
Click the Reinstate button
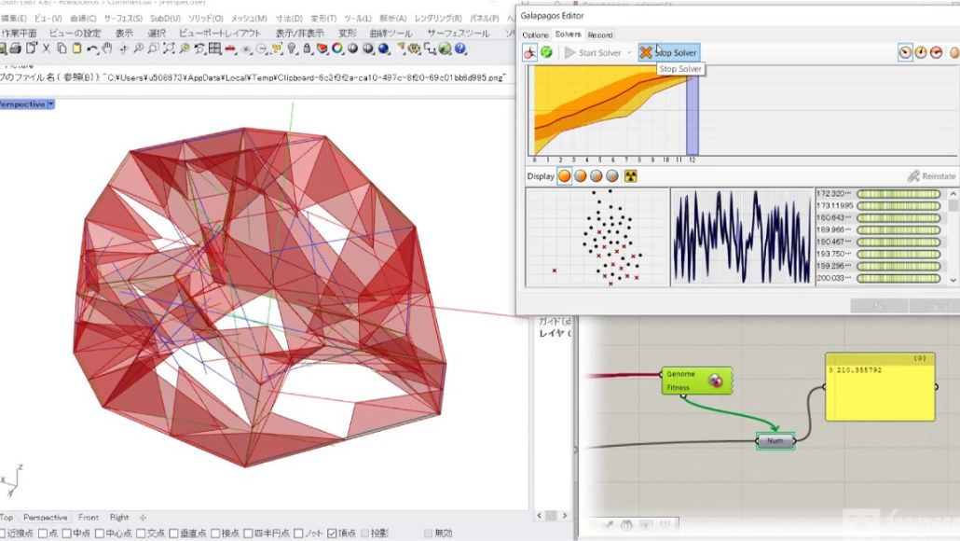tap(932, 175)
